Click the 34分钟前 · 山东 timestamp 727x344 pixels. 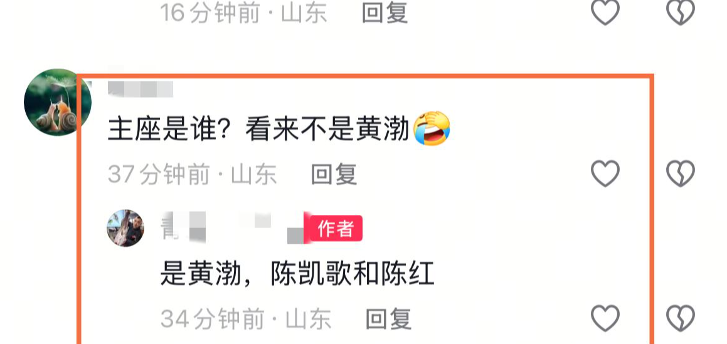point(246,319)
